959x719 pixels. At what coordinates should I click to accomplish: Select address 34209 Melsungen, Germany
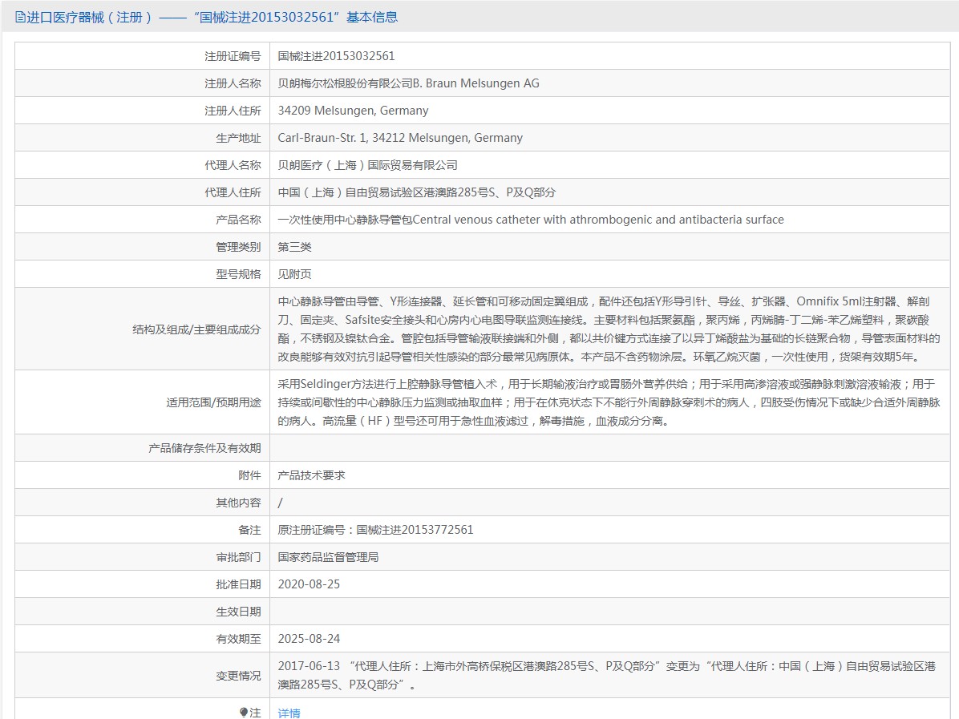[353, 111]
